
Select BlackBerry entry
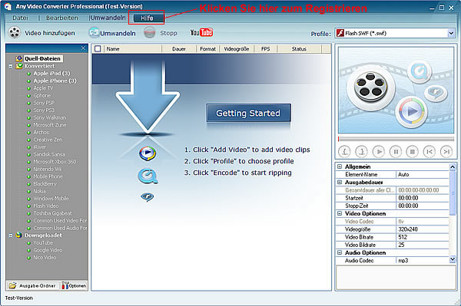click(45, 183)
